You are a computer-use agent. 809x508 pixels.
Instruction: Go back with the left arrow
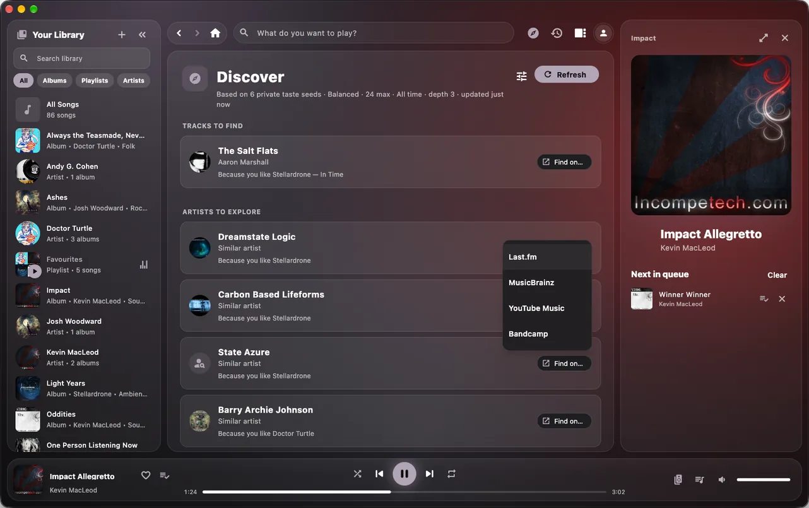[179, 33]
